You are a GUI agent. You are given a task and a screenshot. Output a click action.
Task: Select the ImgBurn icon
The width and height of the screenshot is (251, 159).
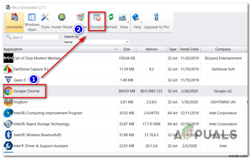[x=8, y=102]
